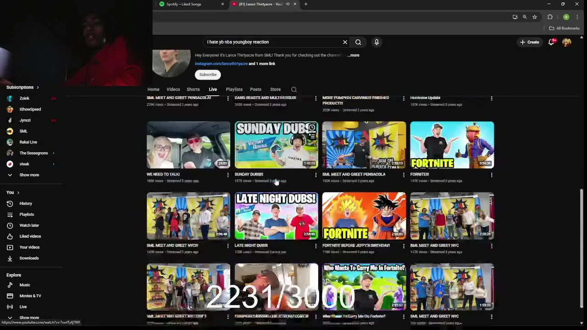587x330 pixels.
Task: Expand the You section header
Action: pyautogui.click(x=13, y=192)
